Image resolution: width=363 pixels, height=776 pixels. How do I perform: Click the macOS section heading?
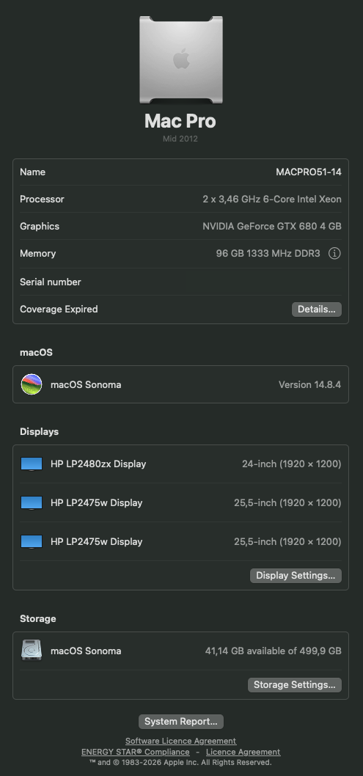tap(36, 352)
